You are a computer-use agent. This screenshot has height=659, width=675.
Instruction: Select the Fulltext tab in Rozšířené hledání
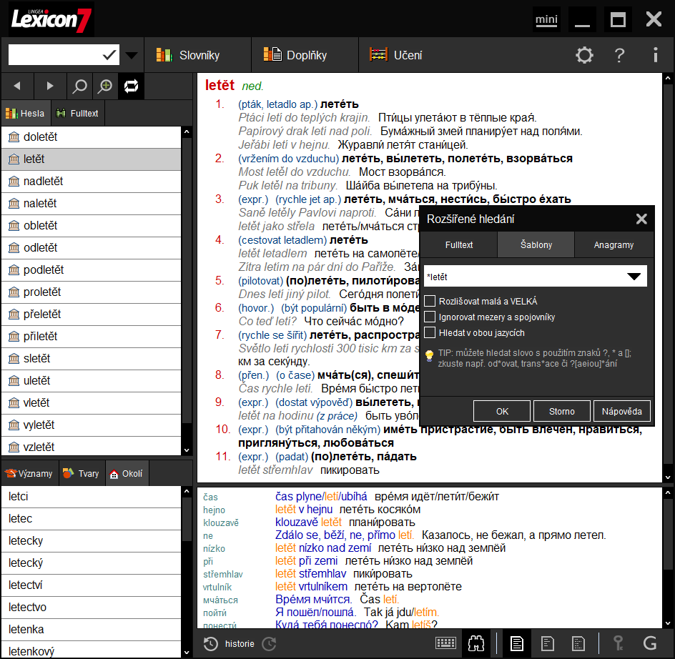458,244
